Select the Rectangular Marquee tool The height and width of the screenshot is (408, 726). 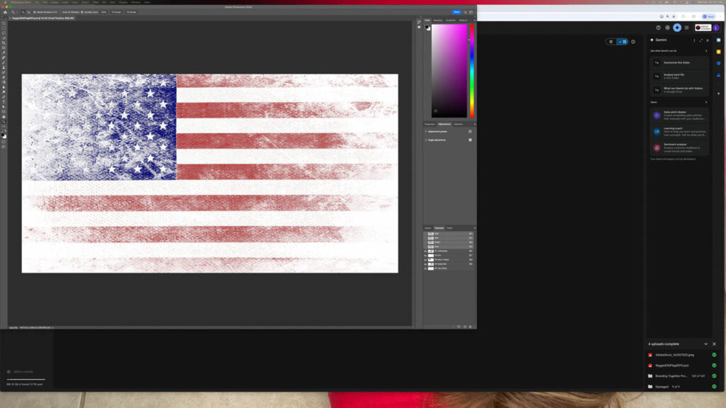(x=4, y=28)
